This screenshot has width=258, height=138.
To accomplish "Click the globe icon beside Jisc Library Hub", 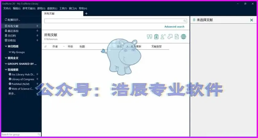I will [10, 74].
